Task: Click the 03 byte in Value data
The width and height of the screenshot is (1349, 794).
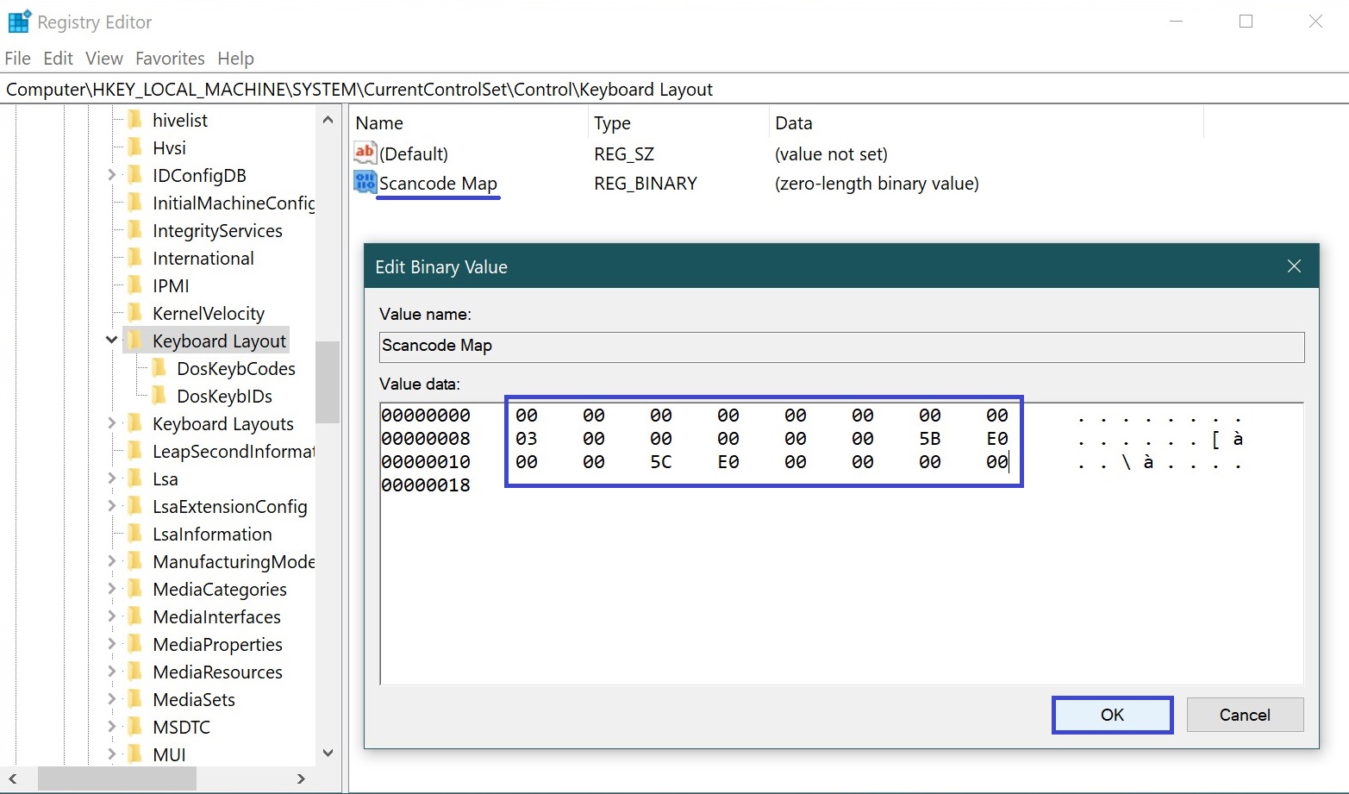Action: (526, 439)
